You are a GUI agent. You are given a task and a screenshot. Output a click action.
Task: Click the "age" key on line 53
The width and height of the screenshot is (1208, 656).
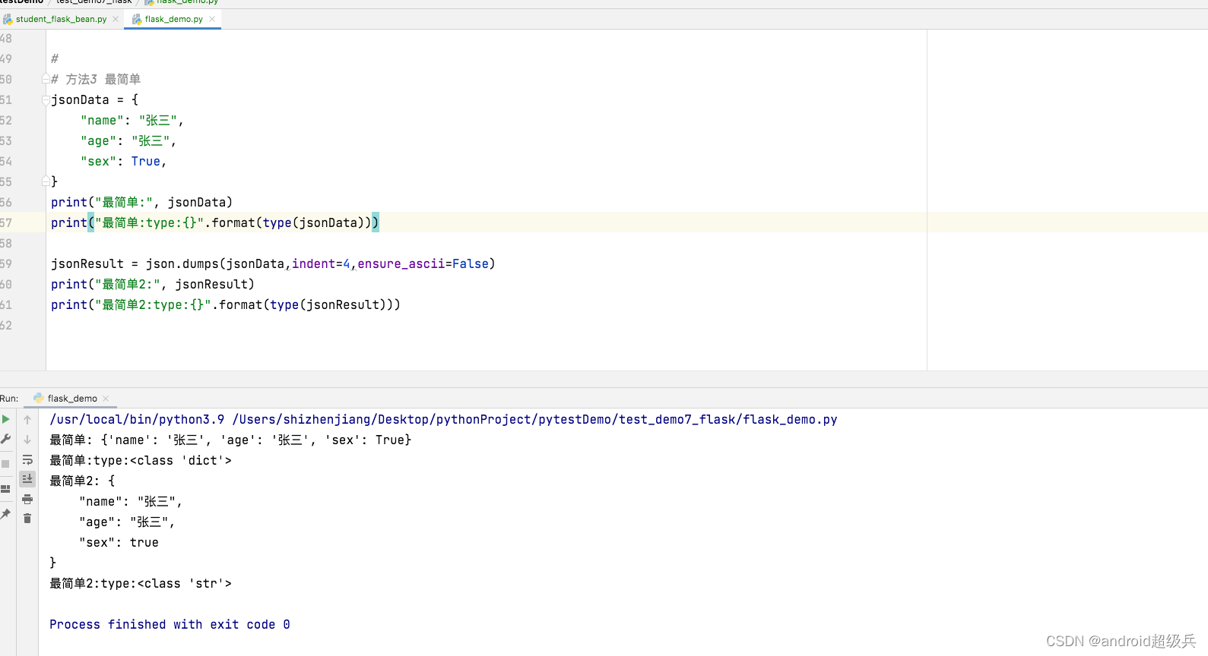pyautogui.click(x=98, y=140)
